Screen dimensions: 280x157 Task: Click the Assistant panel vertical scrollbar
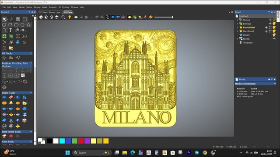pyautogui.click(x=35, y=80)
